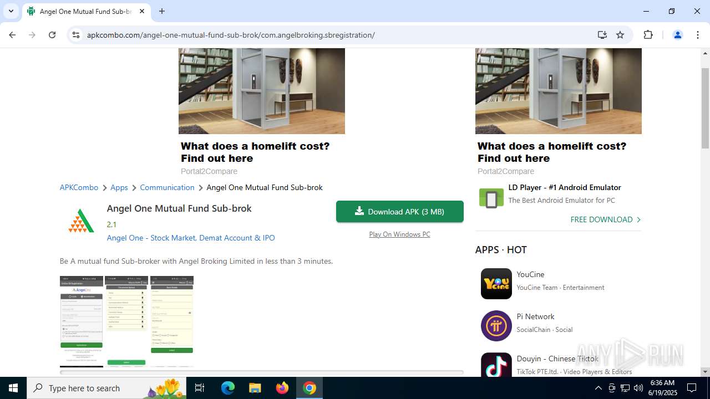Open Task View on taskbar
Screen dimensions: 710x399
(x=200, y=388)
